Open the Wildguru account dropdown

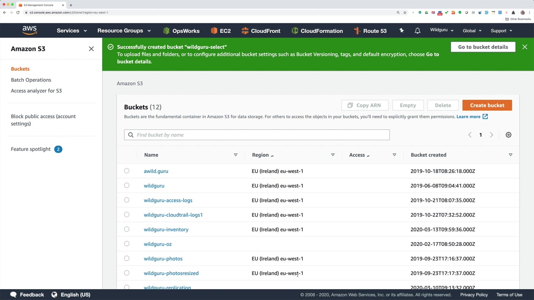[x=442, y=30]
